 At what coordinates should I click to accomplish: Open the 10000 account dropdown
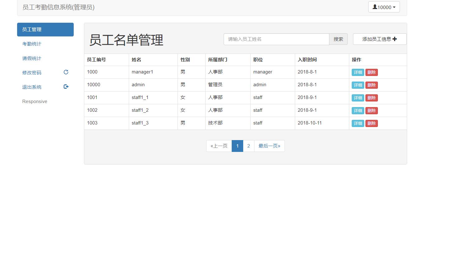[384, 7]
